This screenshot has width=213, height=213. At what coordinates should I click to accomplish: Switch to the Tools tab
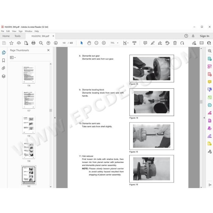(x=18, y=36)
